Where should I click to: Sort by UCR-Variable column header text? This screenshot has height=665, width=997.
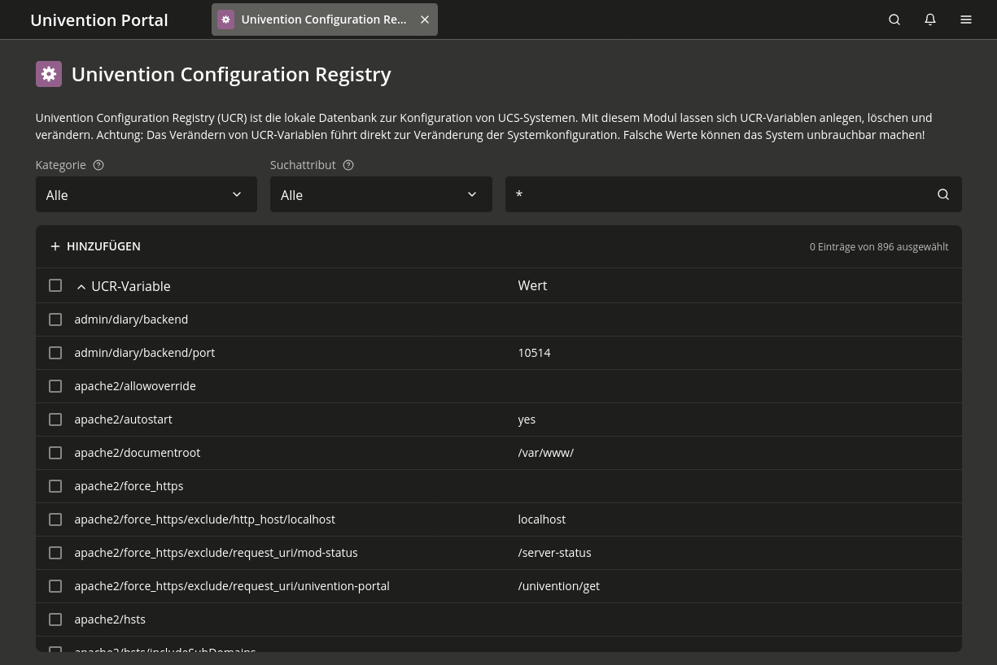pyautogui.click(x=131, y=286)
